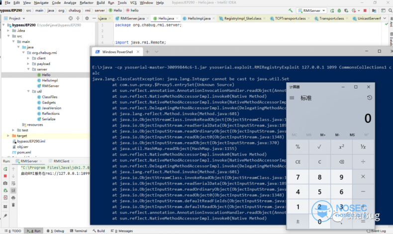This screenshot has height=234, width=393.
Task: Close the Hello.java editor tab
Action: 177,18
